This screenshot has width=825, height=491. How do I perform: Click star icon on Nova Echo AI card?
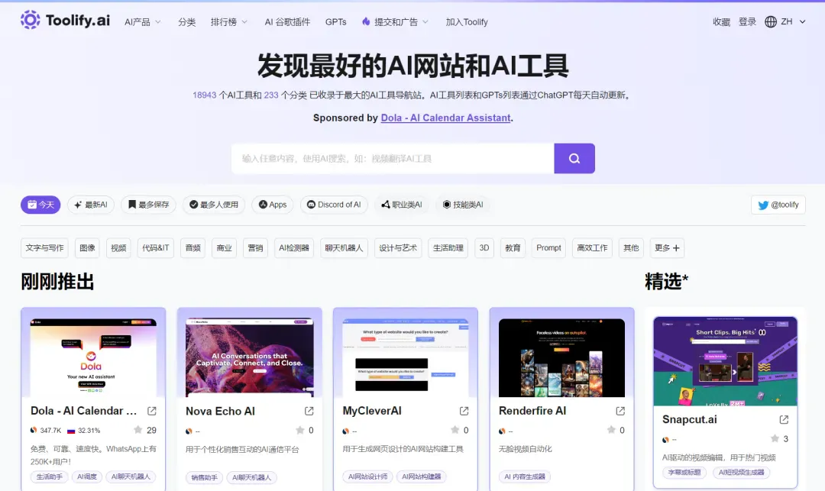300,430
